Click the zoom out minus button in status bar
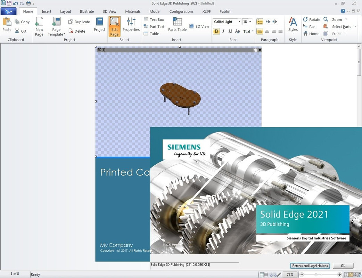This screenshot has height=278, width=362. tap(302, 275)
